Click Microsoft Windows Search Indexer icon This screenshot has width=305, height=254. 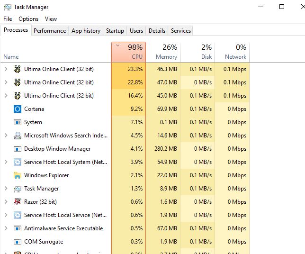coord(18,136)
